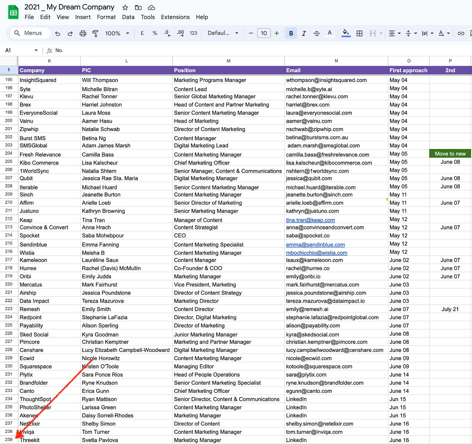Open the View menu
This screenshot has width=472, height=444.
(x=63, y=17)
